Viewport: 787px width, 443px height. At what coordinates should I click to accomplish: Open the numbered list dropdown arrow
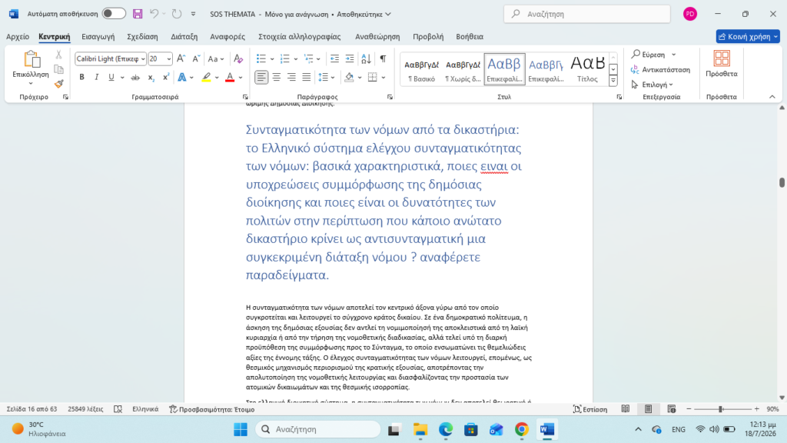[x=296, y=59]
